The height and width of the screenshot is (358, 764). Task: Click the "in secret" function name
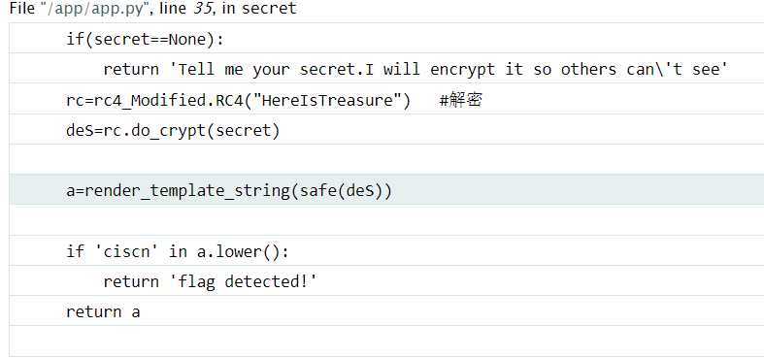259,9
